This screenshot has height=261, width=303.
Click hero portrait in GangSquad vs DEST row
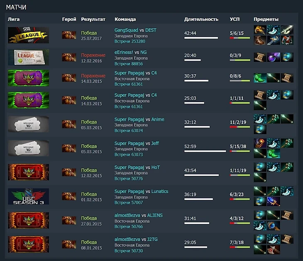(x=69, y=35)
